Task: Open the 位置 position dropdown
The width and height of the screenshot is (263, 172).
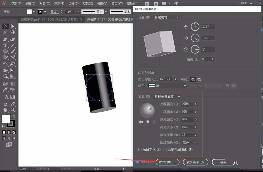Action: pyautogui.click(x=166, y=17)
